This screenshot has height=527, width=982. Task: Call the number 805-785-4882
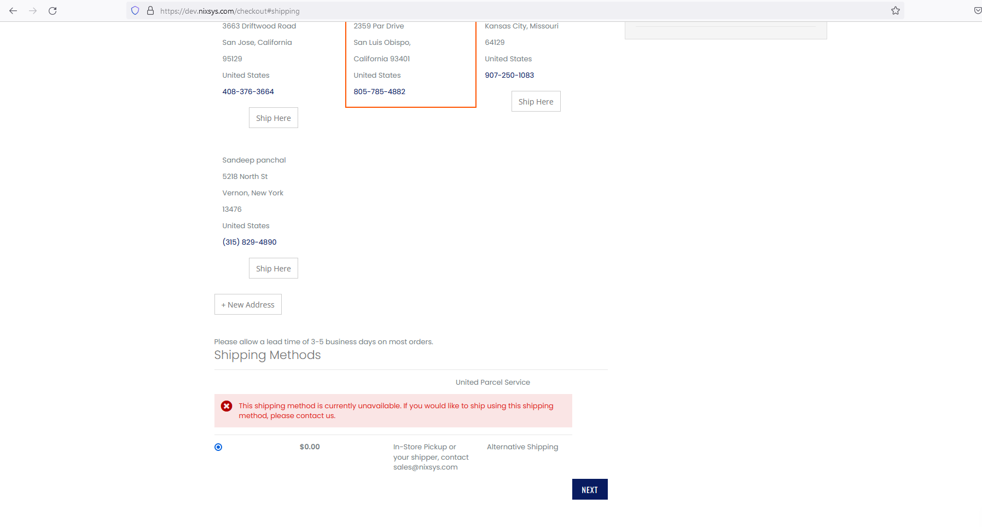(379, 91)
